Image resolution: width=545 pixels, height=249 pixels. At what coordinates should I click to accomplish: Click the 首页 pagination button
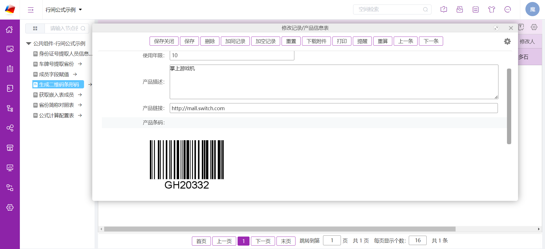pos(201,241)
